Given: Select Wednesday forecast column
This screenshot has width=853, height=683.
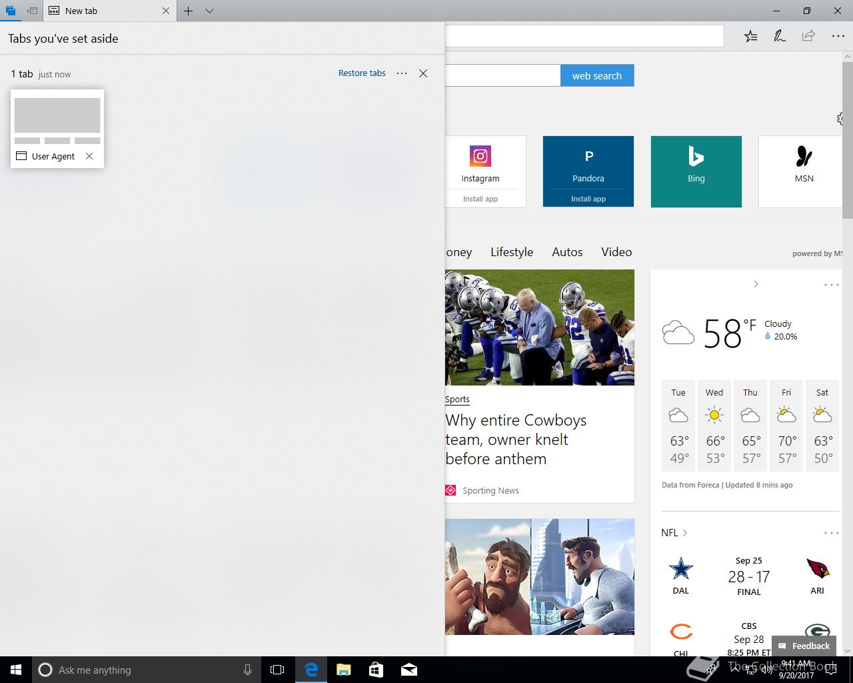Looking at the screenshot, I should click(714, 426).
